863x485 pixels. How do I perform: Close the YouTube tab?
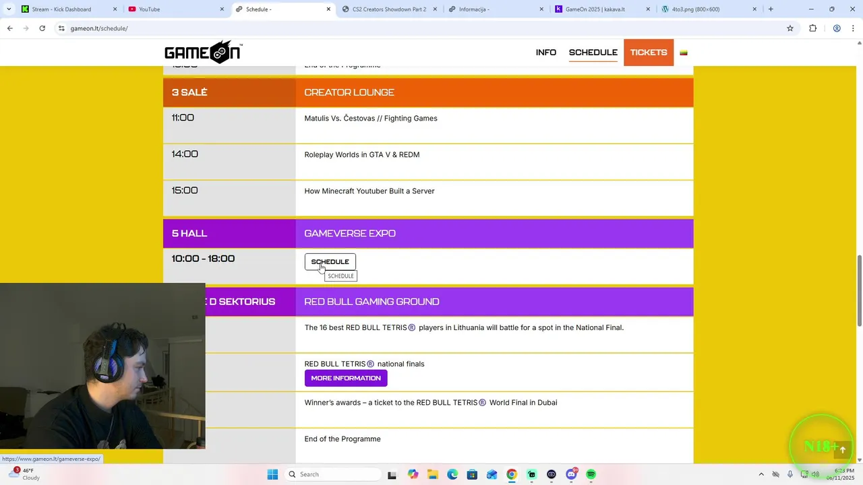[222, 9]
